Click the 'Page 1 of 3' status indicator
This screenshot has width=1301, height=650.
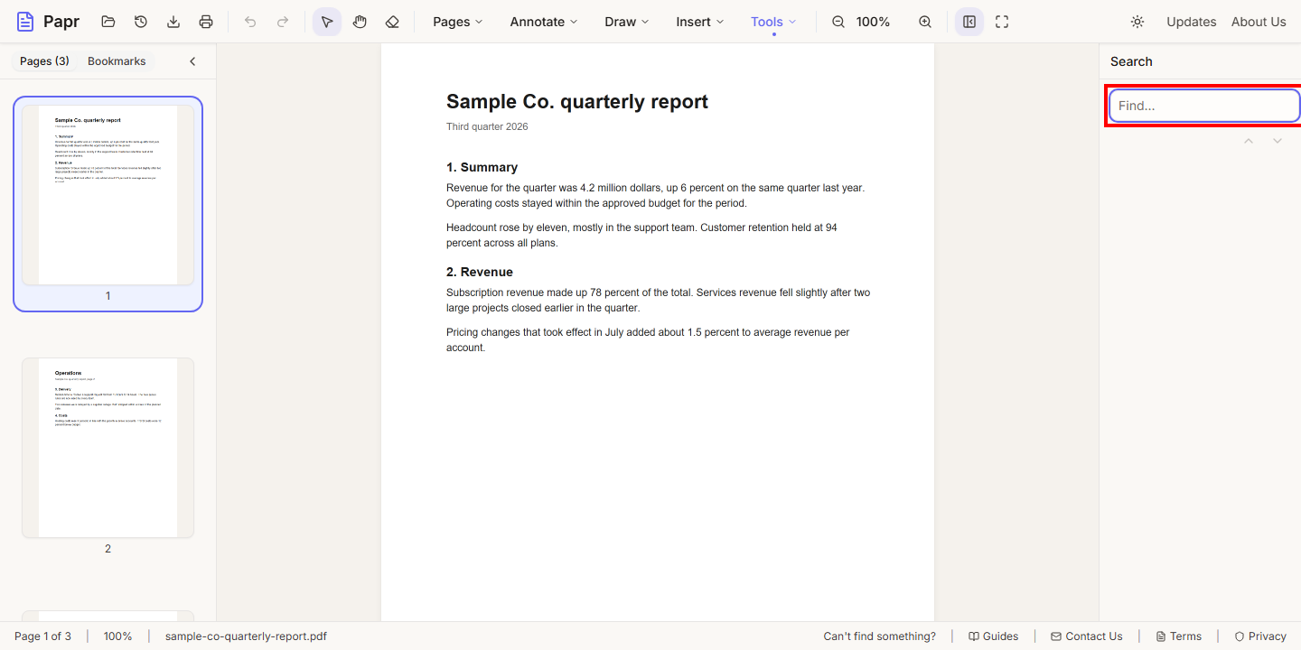(x=42, y=636)
